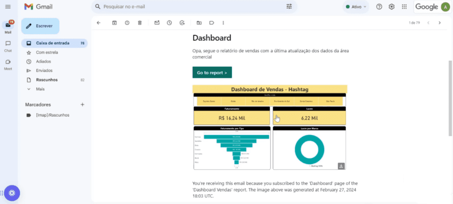Click the Go to report button

click(212, 73)
